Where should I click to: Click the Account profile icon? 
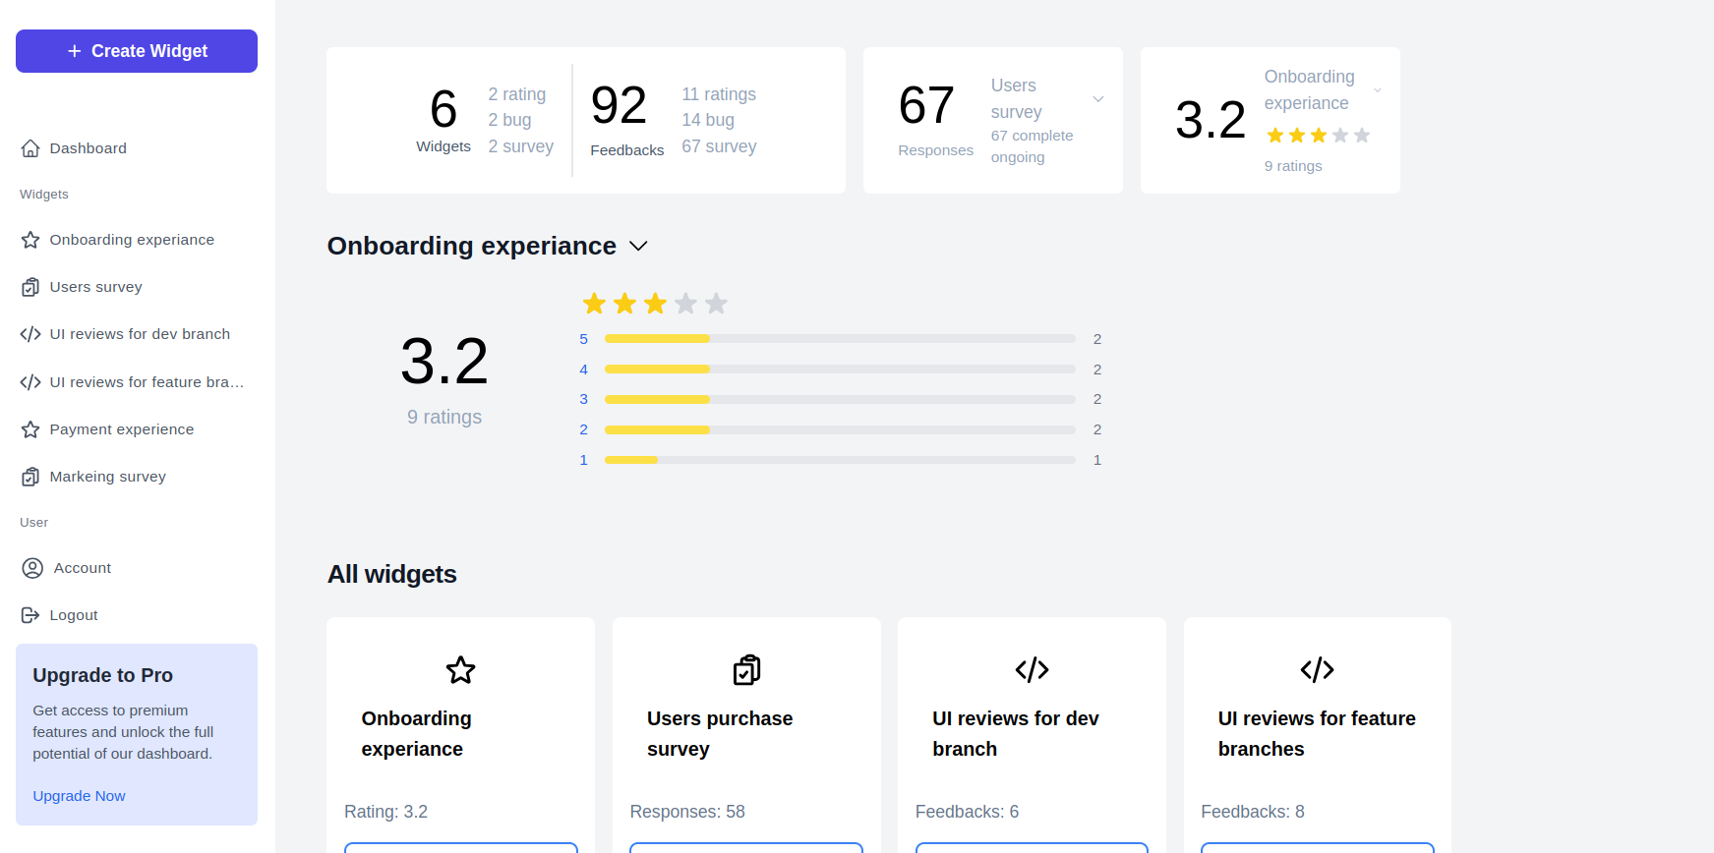(x=30, y=567)
